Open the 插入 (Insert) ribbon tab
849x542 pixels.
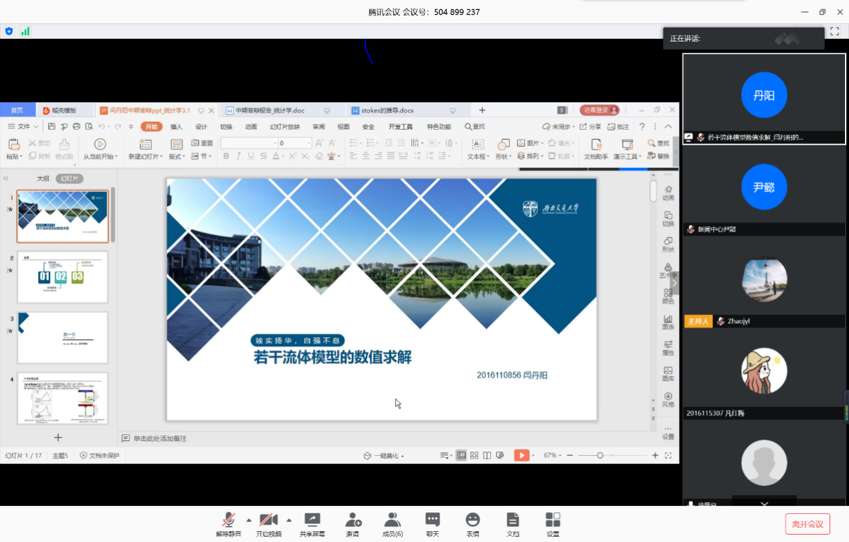coord(176,126)
